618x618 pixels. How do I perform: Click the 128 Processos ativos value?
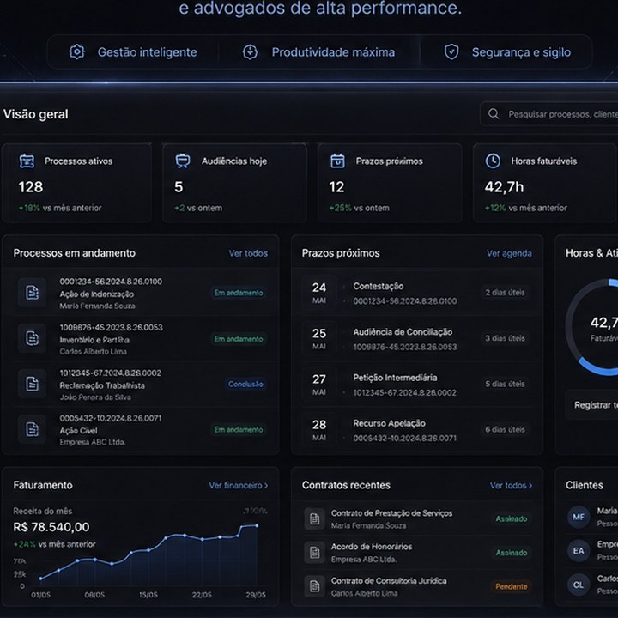coord(31,187)
